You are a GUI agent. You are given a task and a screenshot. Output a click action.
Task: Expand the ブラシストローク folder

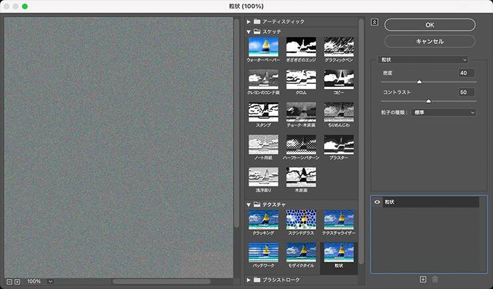[249, 280]
